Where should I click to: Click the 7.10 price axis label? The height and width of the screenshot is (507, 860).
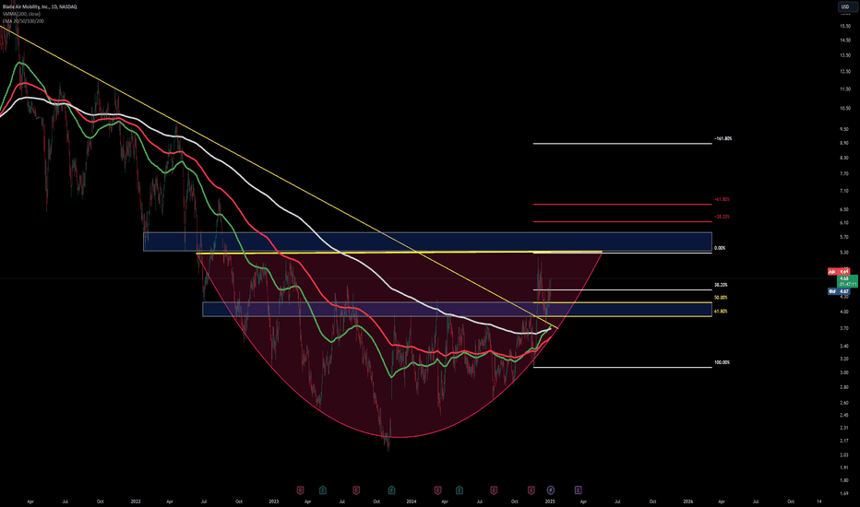click(x=844, y=192)
